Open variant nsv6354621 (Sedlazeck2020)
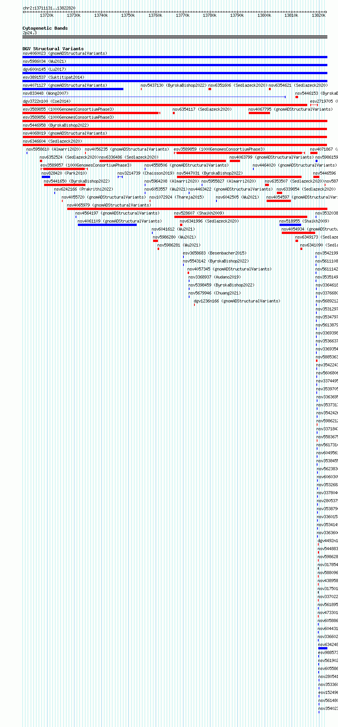 point(298,85)
